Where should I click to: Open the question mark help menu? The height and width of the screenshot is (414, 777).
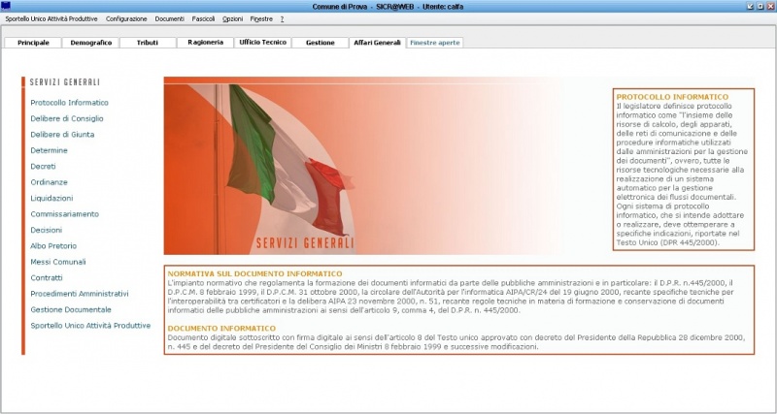282,18
